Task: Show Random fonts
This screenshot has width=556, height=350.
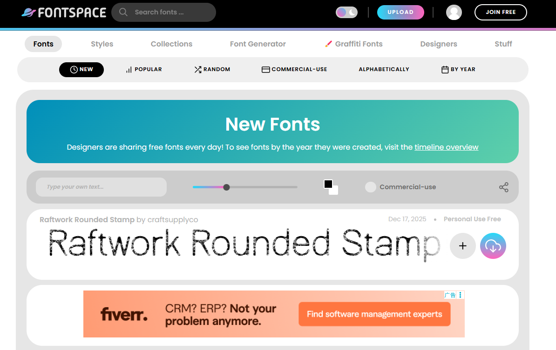Action: coord(212,70)
